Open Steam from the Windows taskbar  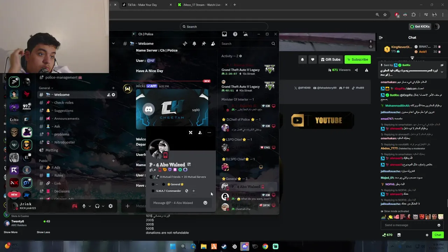[224, 246]
